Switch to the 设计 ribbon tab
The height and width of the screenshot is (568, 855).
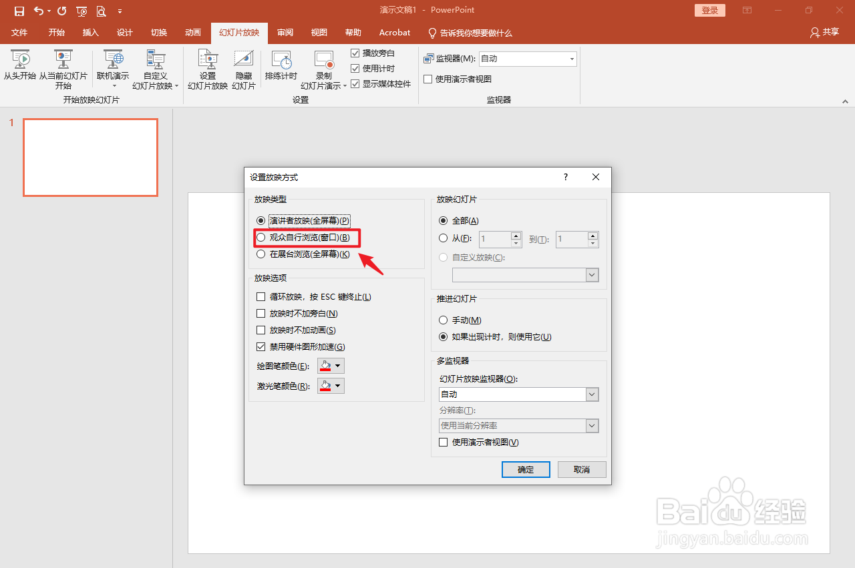[124, 33]
